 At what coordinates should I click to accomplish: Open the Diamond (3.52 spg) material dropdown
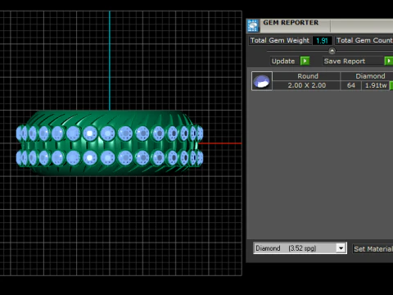(300, 248)
